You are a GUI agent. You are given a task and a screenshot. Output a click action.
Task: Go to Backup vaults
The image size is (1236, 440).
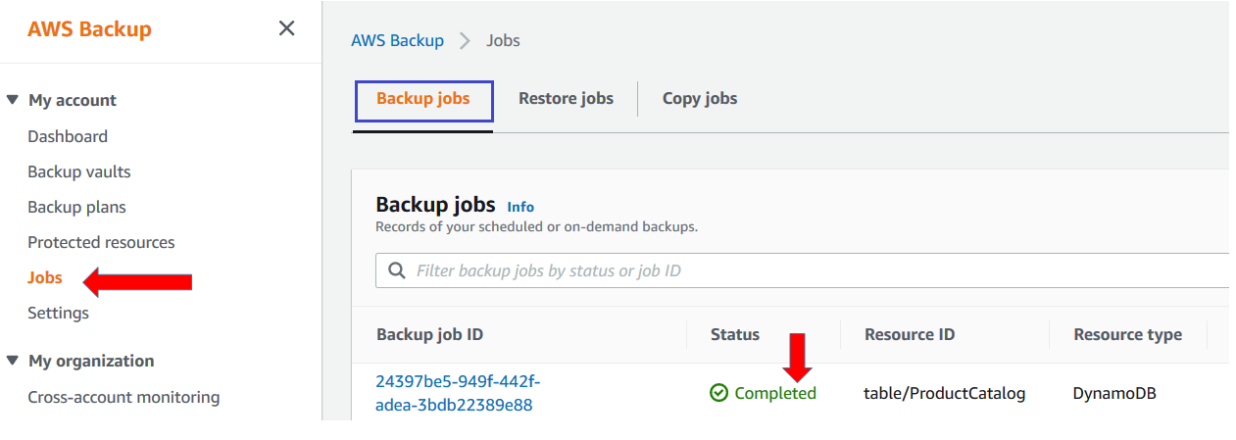(79, 171)
